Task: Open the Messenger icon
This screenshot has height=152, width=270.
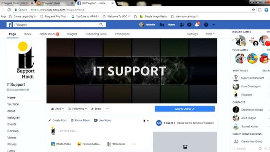Action: tap(189, 24)
